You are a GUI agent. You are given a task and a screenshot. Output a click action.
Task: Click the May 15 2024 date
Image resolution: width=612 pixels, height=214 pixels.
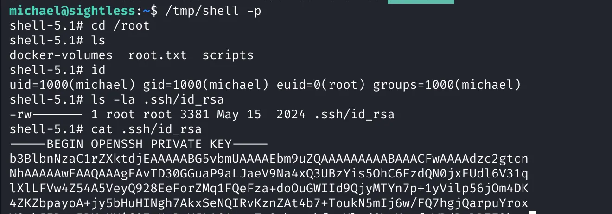coord(261,114)
